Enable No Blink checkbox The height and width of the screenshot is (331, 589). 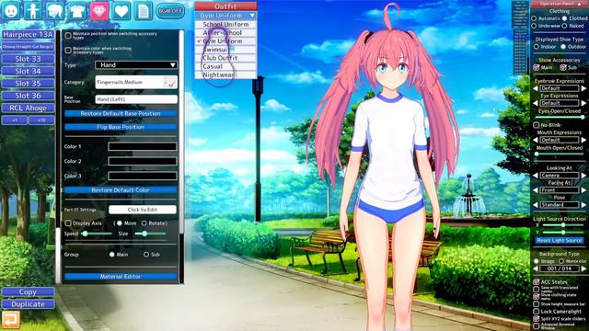pos(537,125)
